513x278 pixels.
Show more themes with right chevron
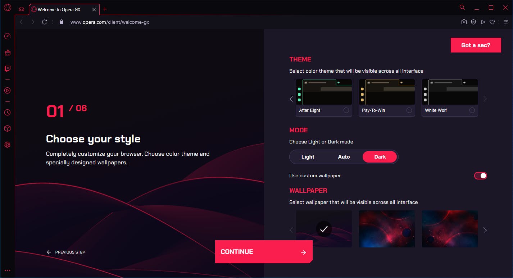pos(485,99)
